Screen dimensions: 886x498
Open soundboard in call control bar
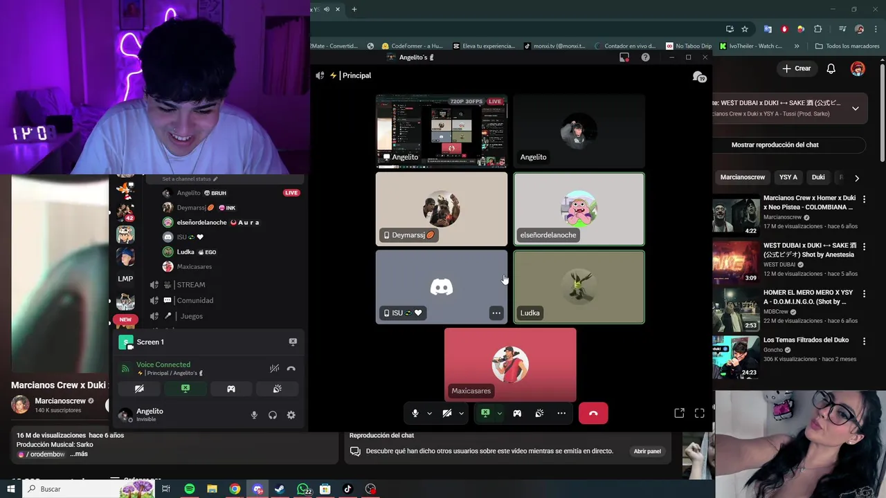pos(539,413)
